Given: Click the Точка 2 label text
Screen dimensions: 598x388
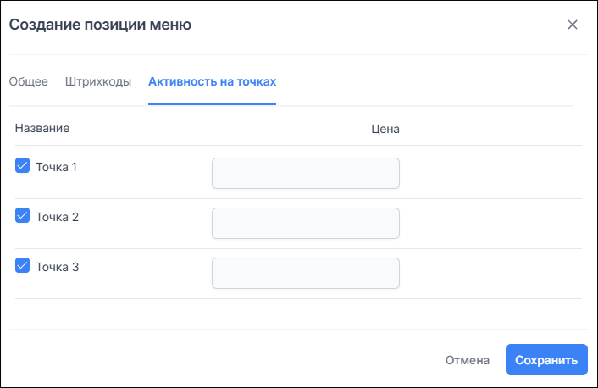Looking at the screenshot, I should point(57,217).
